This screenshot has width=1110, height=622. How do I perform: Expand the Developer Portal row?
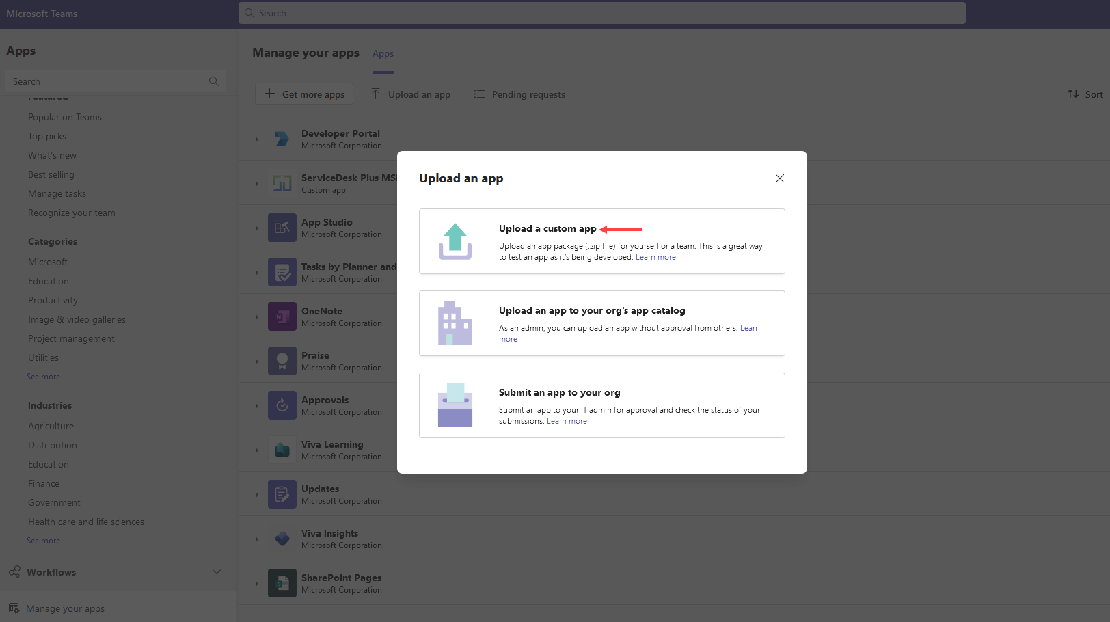coord(256,138)
